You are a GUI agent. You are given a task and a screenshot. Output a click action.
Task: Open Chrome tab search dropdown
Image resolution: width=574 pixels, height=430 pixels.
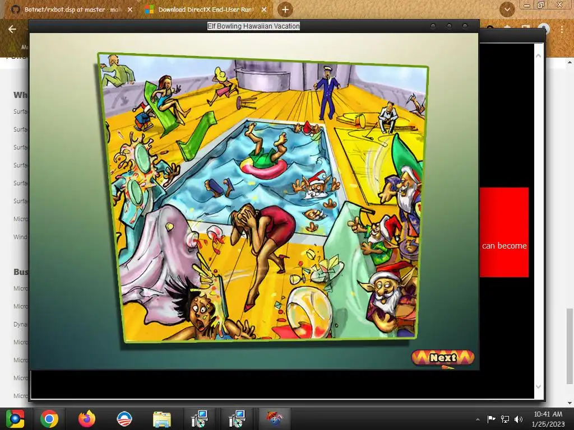point(507,10)
